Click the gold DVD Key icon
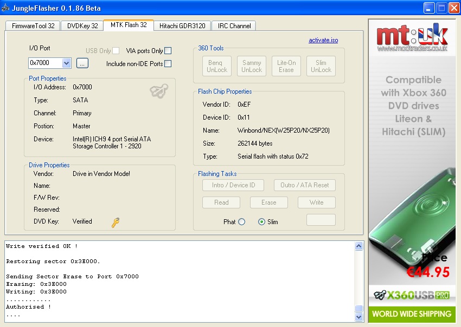This screenshot has width=461, height=327. click(x=116, y=222)
